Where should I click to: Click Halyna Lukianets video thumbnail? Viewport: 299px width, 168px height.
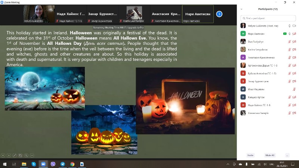coord(39,14)
